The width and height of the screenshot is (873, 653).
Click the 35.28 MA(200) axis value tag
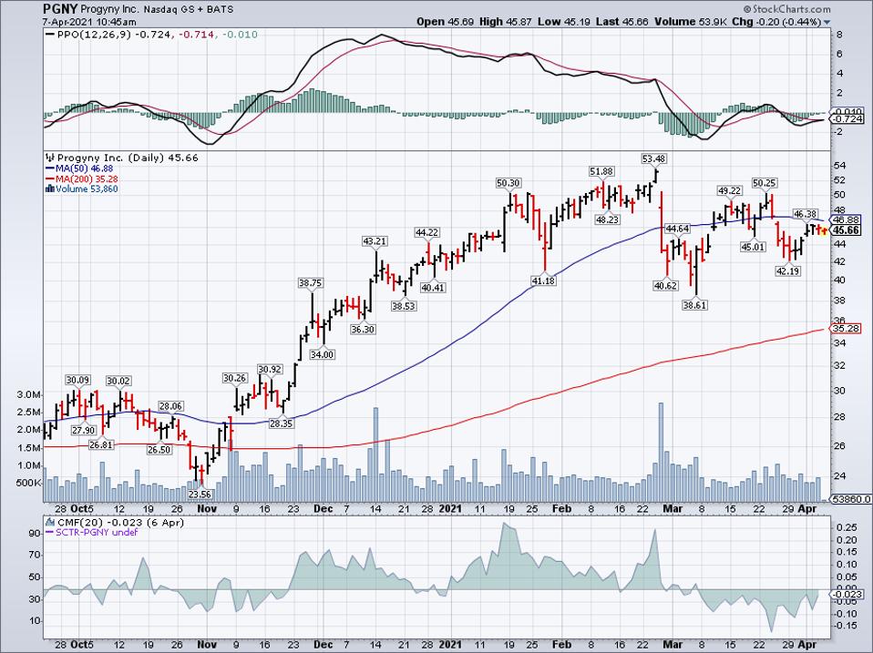(x=847, y=329)
